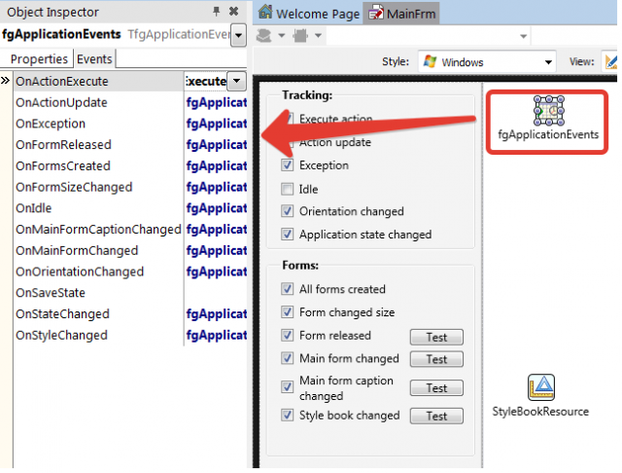Select the OnOrientationChanged event name

tap(80, 272)
